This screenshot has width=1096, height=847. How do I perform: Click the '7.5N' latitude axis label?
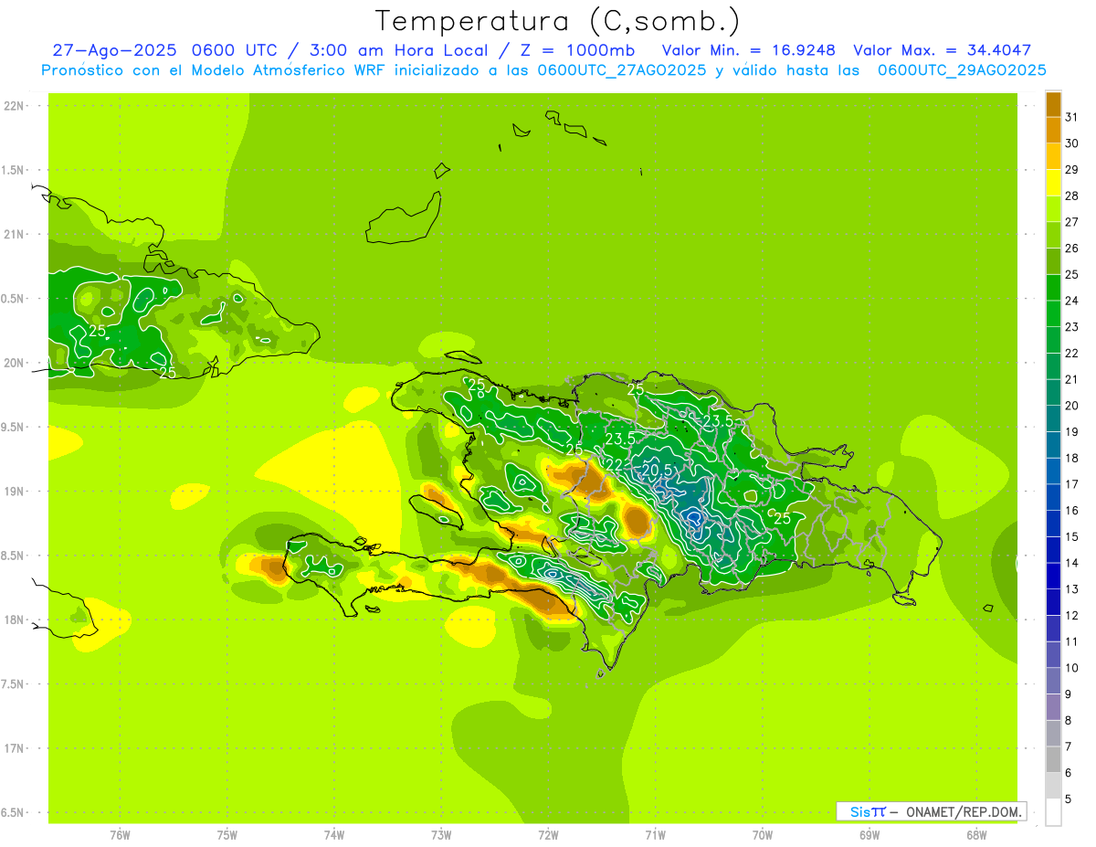(14, 683)
